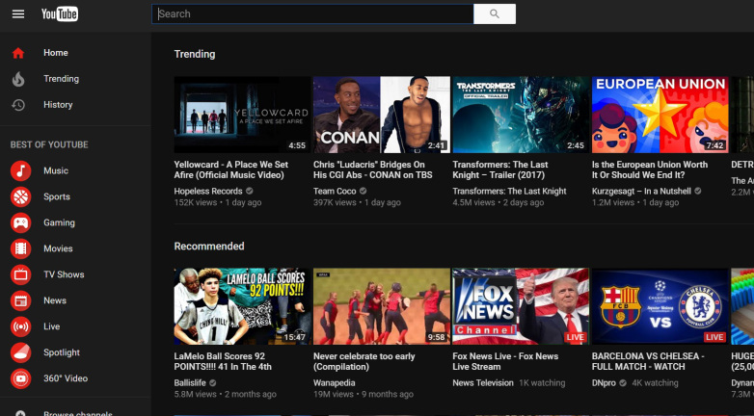Screen dimensions: 754x416
Task: Open the Kurzgesagt – In a Nutshell channel
Action: pyautogui.click(x=639, y=191)
